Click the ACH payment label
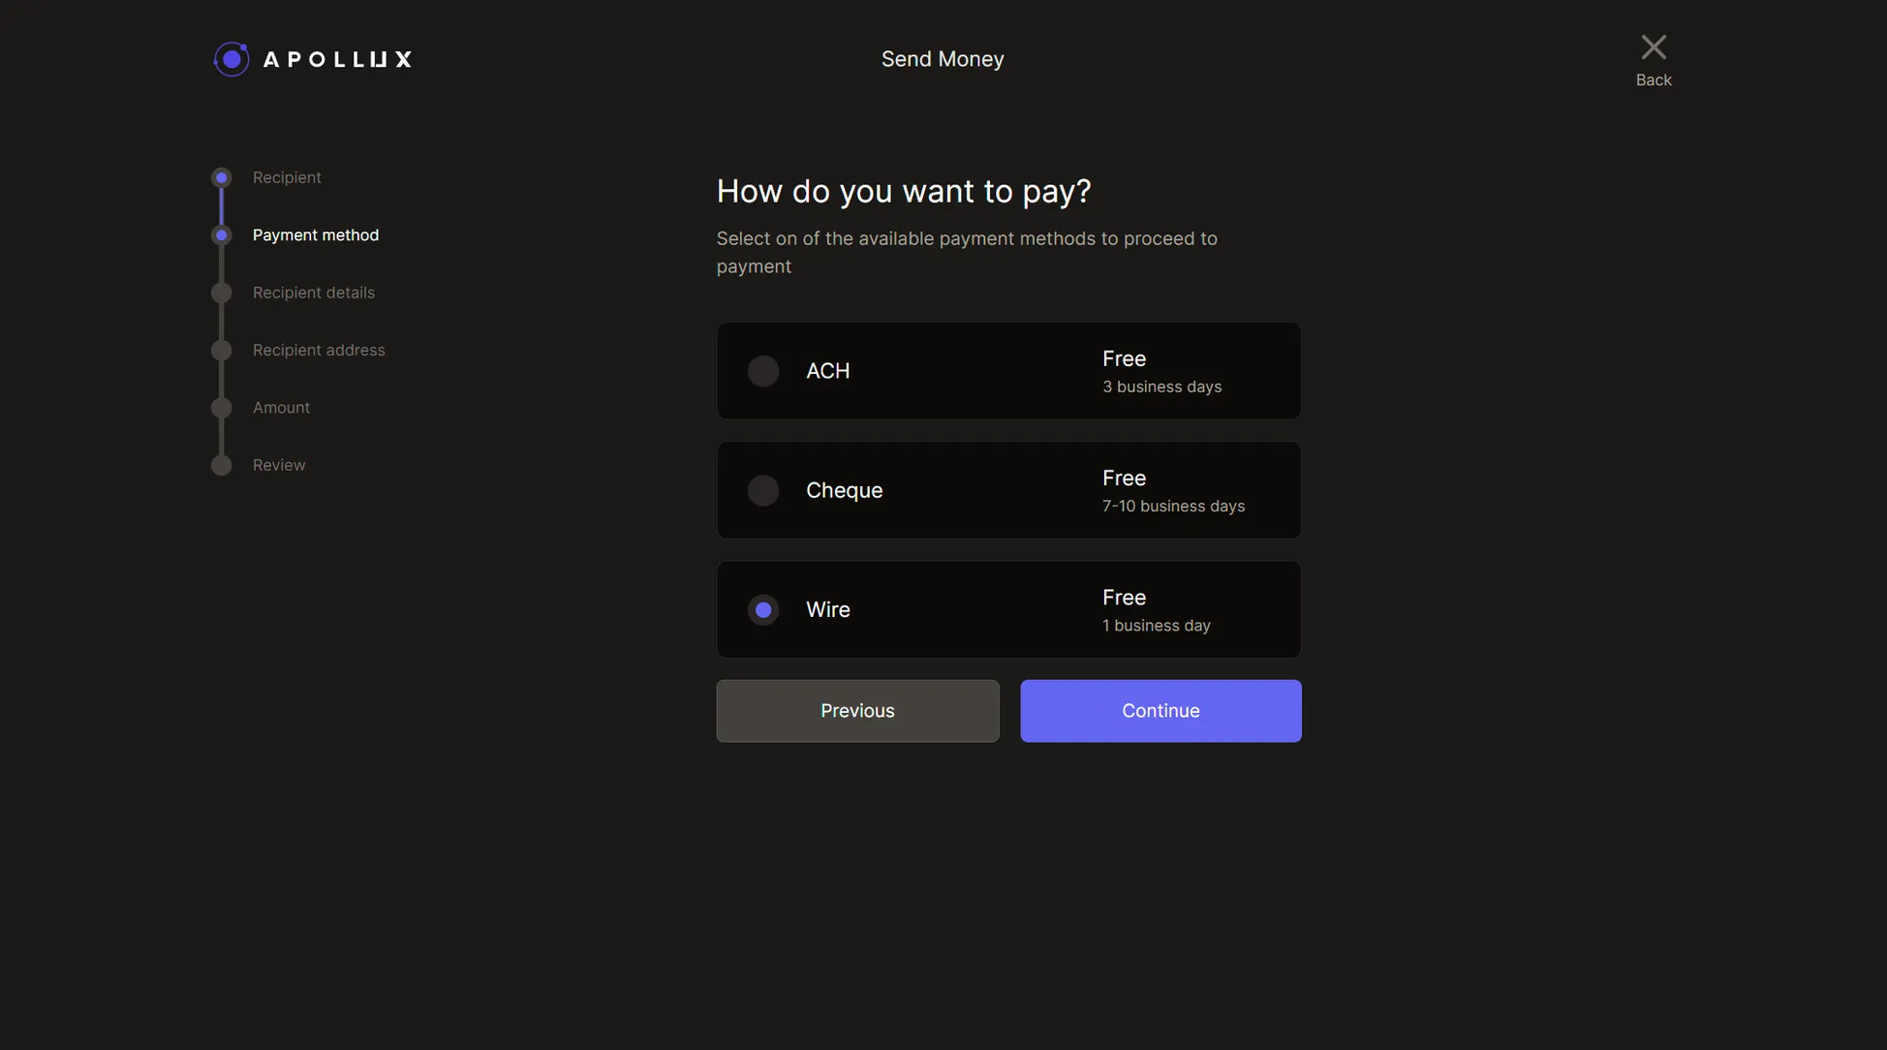The height and width of the screenshot is (1050, 1887). (x=828, y=371)
